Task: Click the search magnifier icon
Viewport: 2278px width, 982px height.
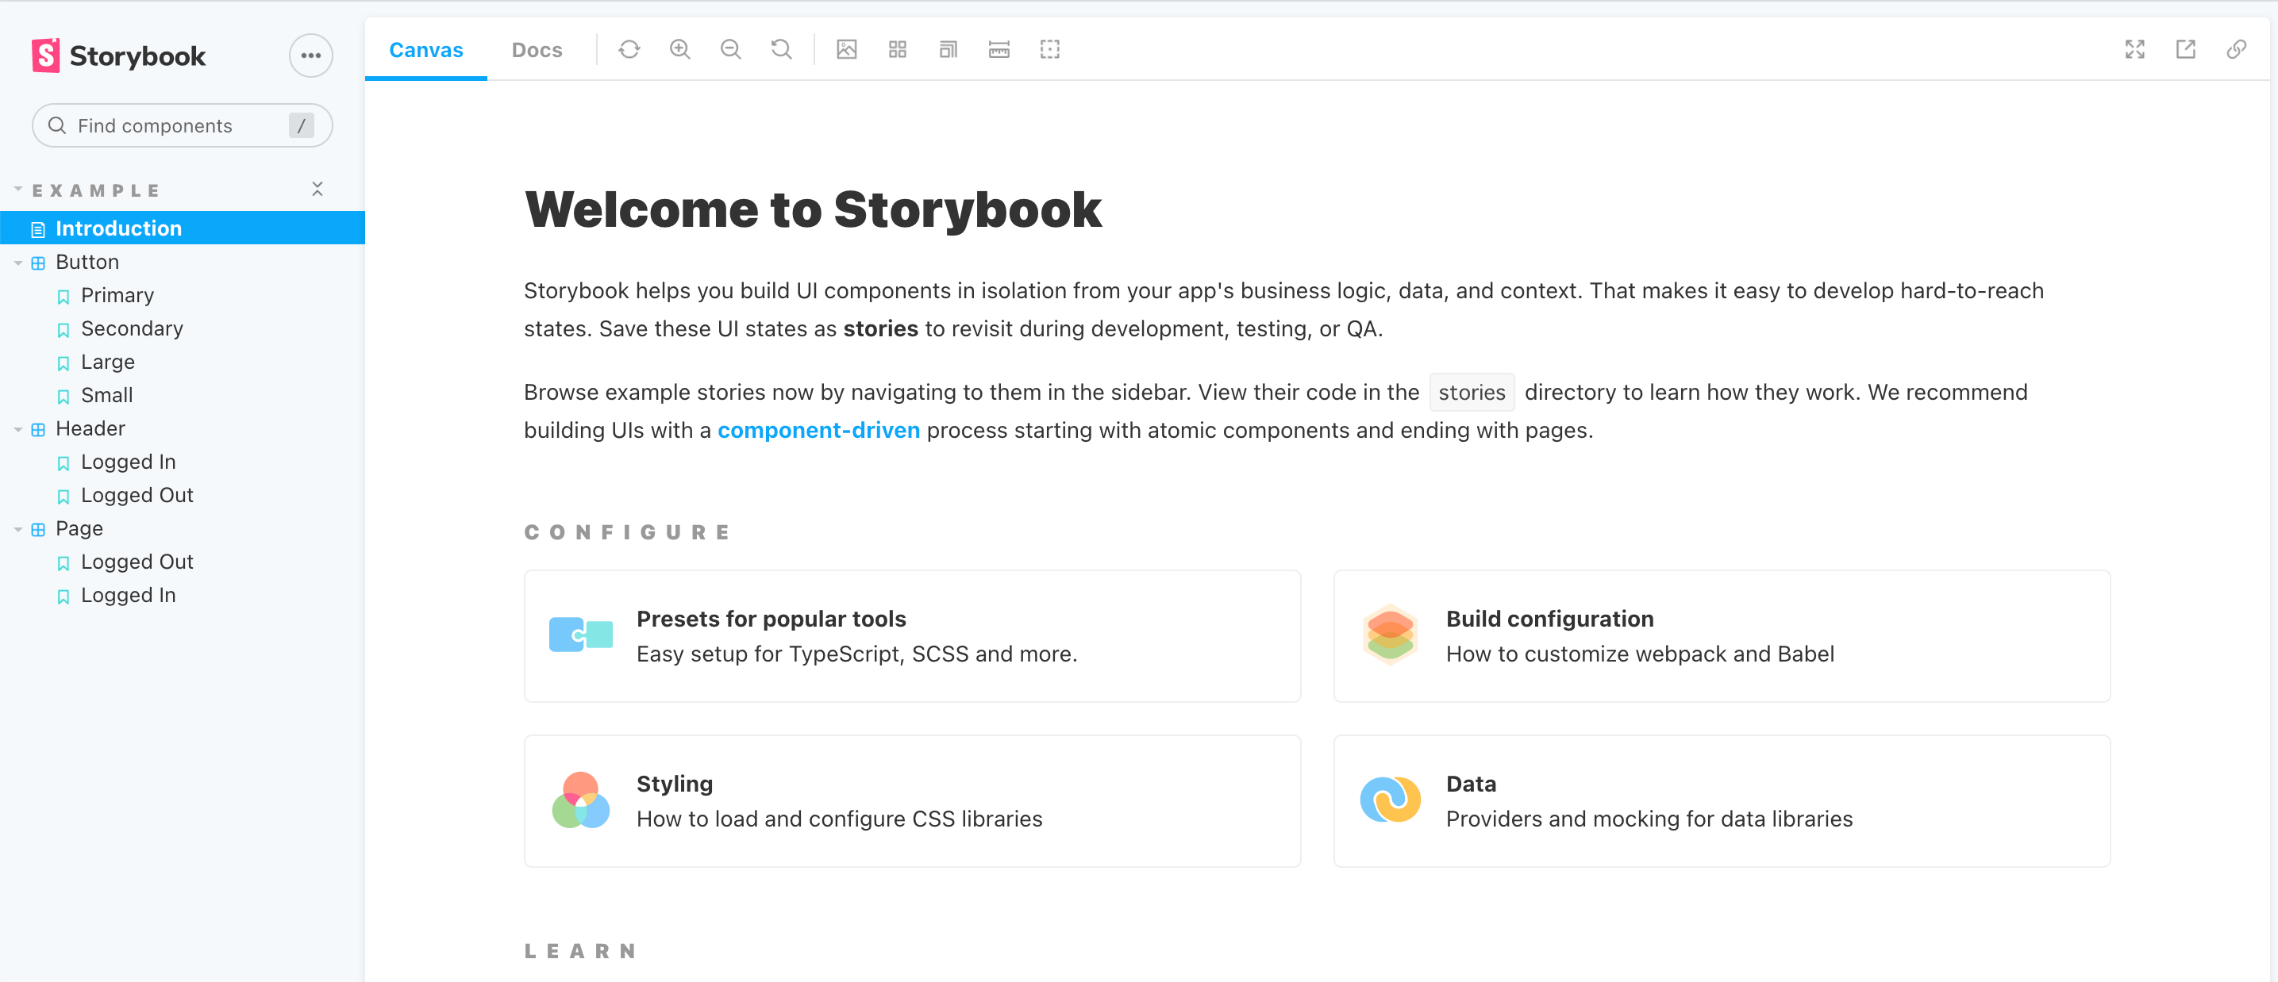Action: tap(57, 125)
